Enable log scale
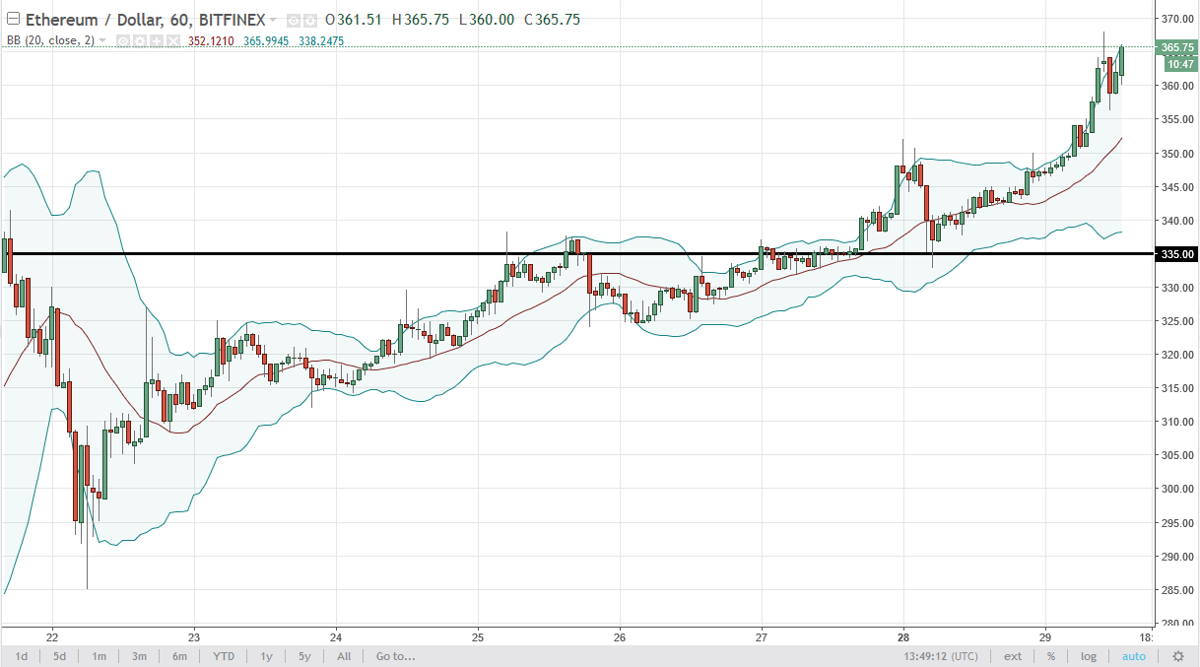Screen dimensions: 1200x667 click(x=1088, y=656)
